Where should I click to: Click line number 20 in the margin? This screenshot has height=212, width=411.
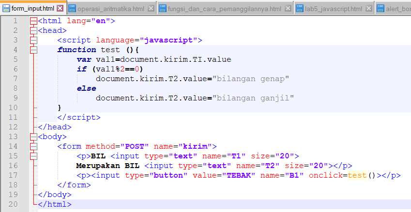[x=13, y=204]
